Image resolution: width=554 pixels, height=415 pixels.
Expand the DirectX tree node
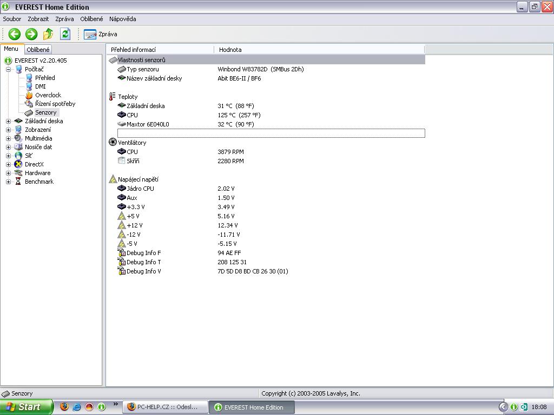point(9,164)
